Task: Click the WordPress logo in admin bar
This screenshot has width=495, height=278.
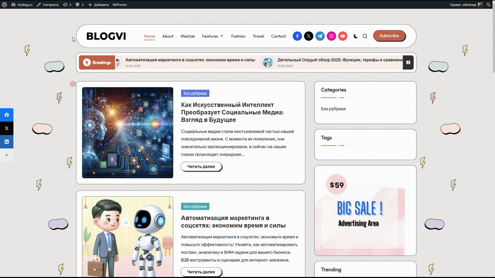Action: coord(4,5)
